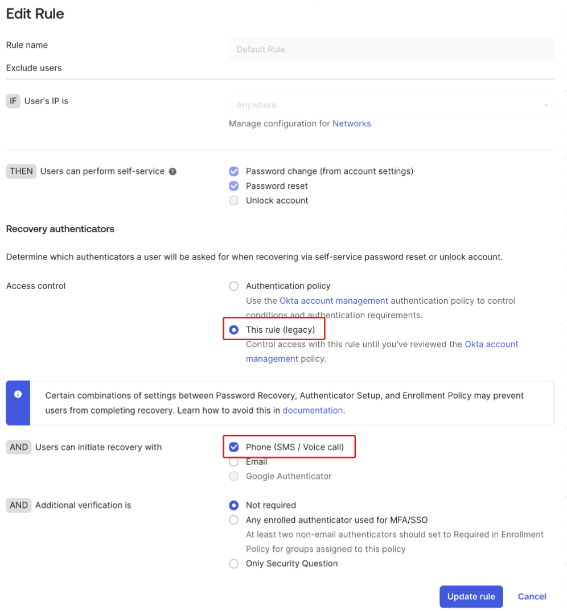
Task: Click the Update rule button
Action: (471, 597)
